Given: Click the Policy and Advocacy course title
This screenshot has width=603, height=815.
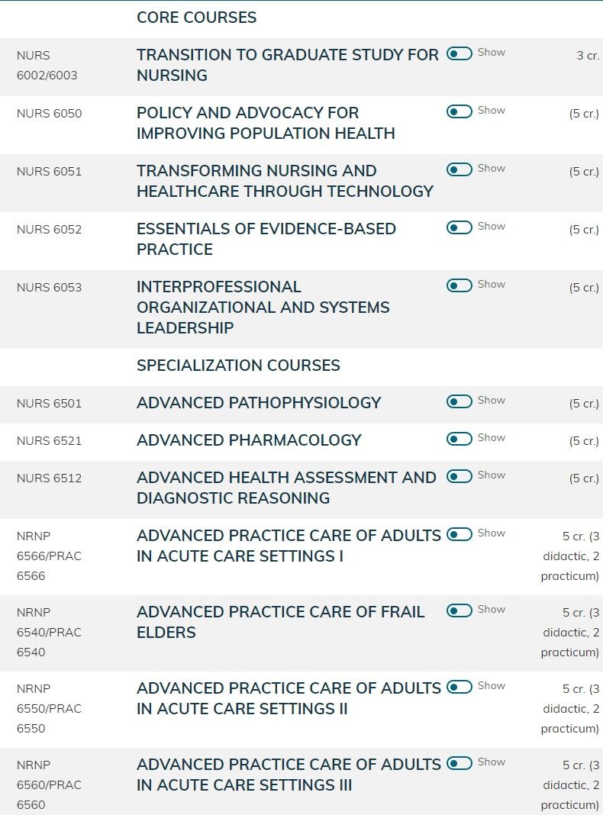Looking at the screenshot, I should (x=266, y=123).
